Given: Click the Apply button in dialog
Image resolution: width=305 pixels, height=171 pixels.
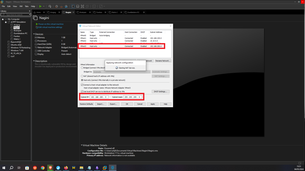Looking at the screenshot, I should pyautogui.click(x=153, y=104).
